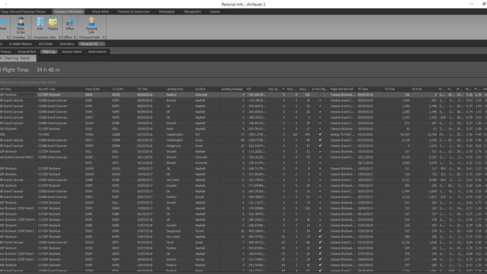Open the Finance coins icon
Viewport: 487px width, 274px height.
point(53,24)
